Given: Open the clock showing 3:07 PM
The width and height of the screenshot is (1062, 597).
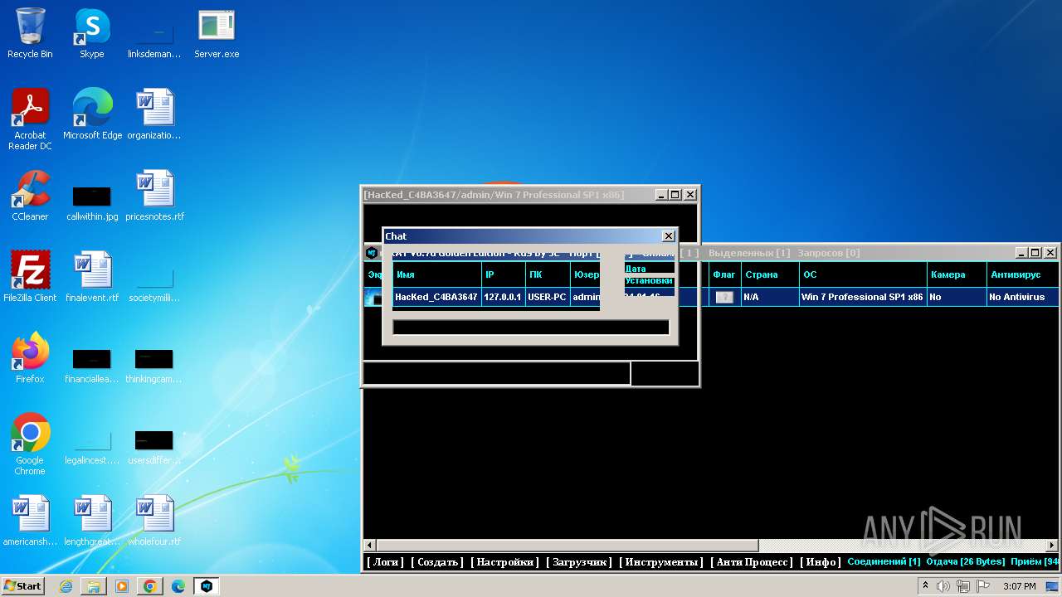Looking at the screenshot, I should (1019, 586).
